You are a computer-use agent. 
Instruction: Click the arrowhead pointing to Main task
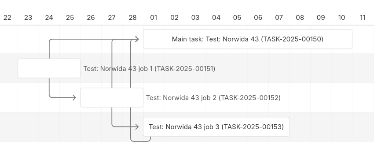[x=137, y=39]
